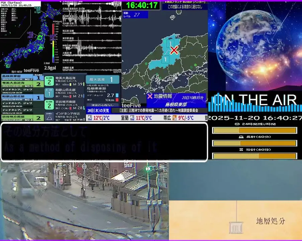
Task: Click the weather icon beside 12°C/2°C
Action: point(90,118)
